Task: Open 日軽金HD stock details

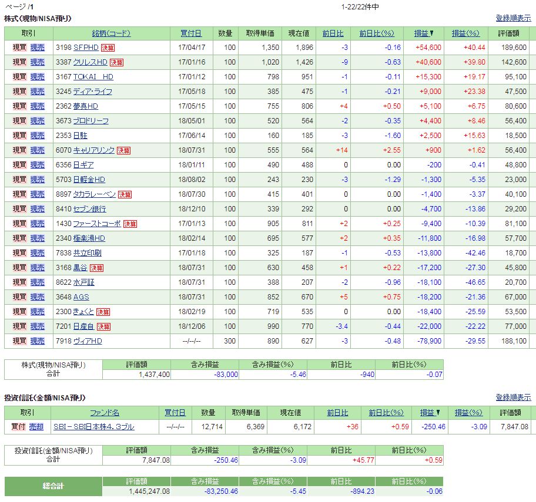Action: coord(89,180)
